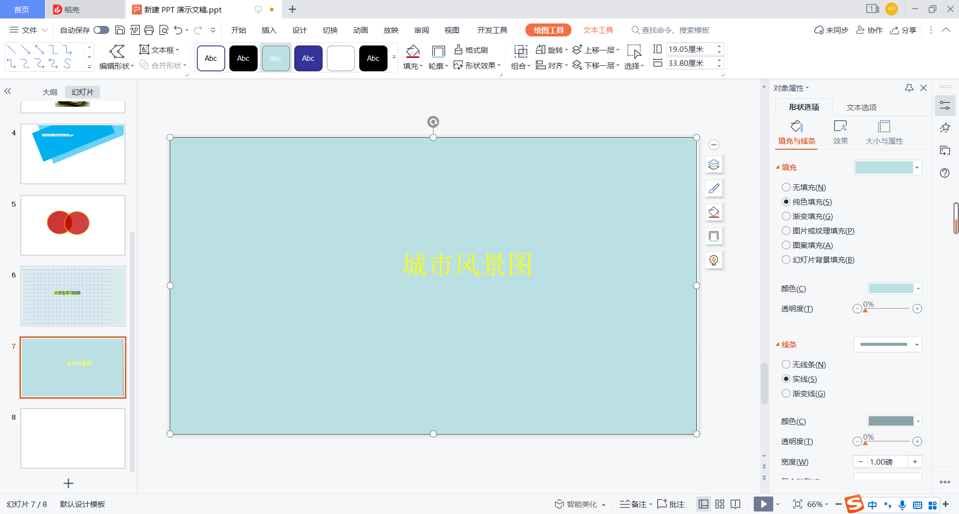Select No Fill (无填充) radio button

786,187
